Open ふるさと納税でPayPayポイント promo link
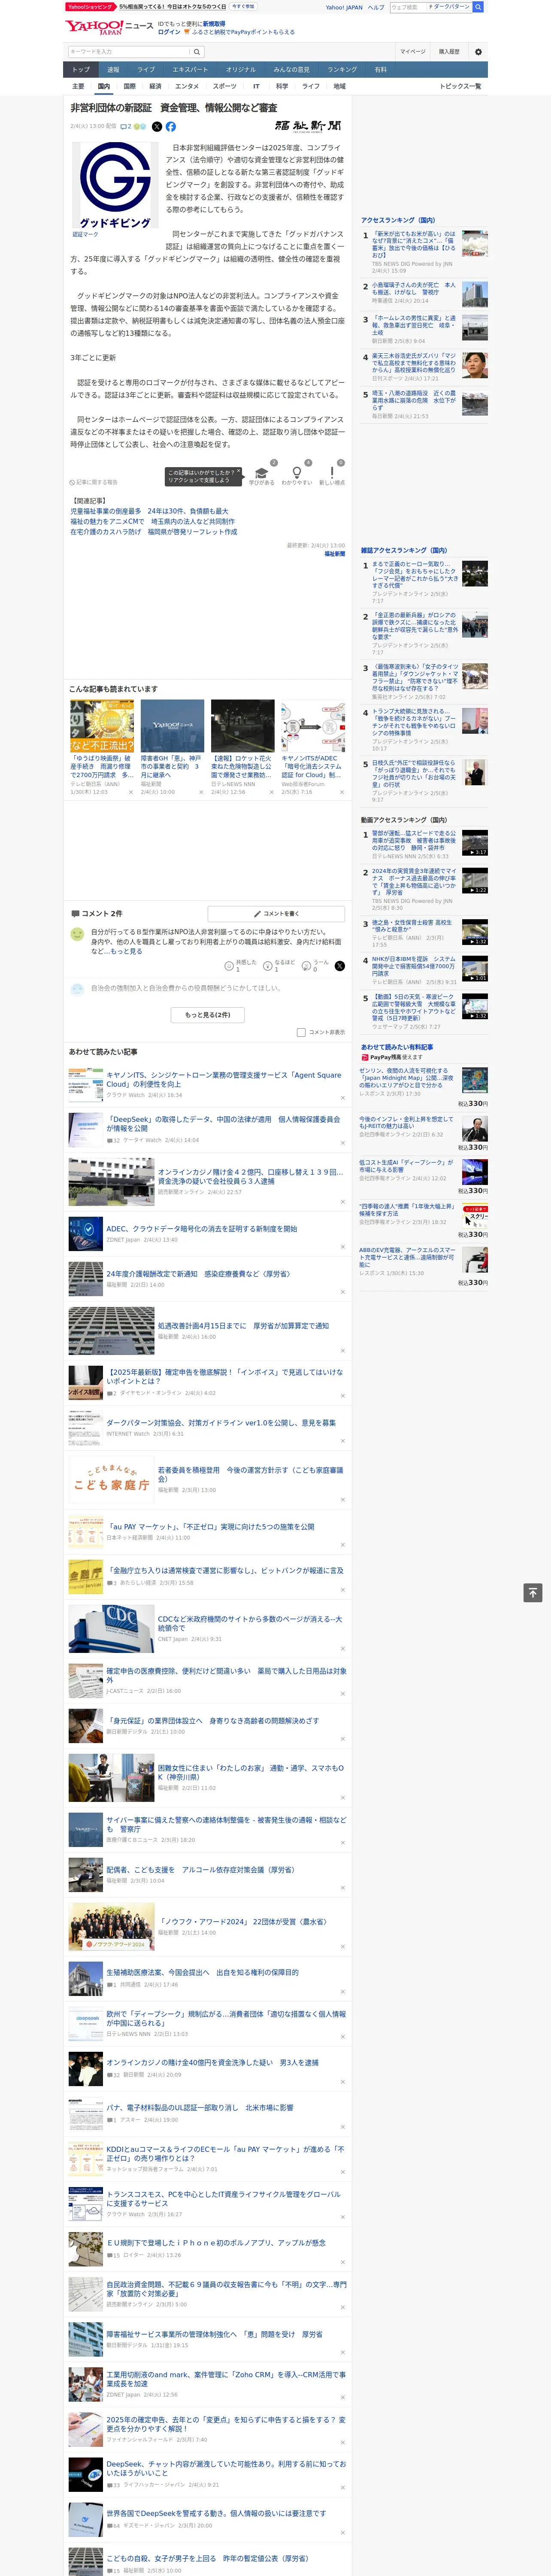This screenshot has width=551, height=2576. tap(243, 32)
